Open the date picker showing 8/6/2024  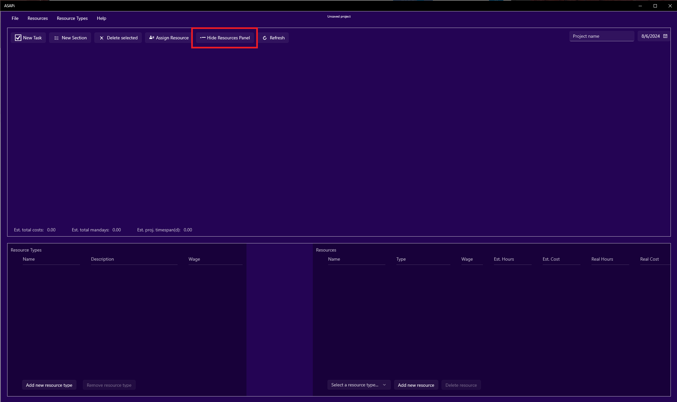[651, 36]
